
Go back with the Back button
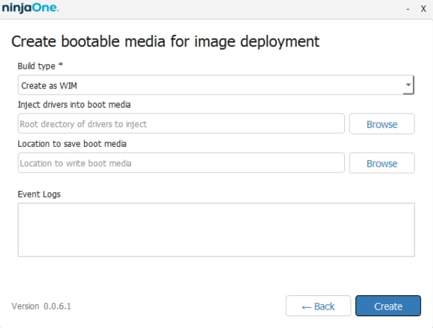click(x=318, y=306)
